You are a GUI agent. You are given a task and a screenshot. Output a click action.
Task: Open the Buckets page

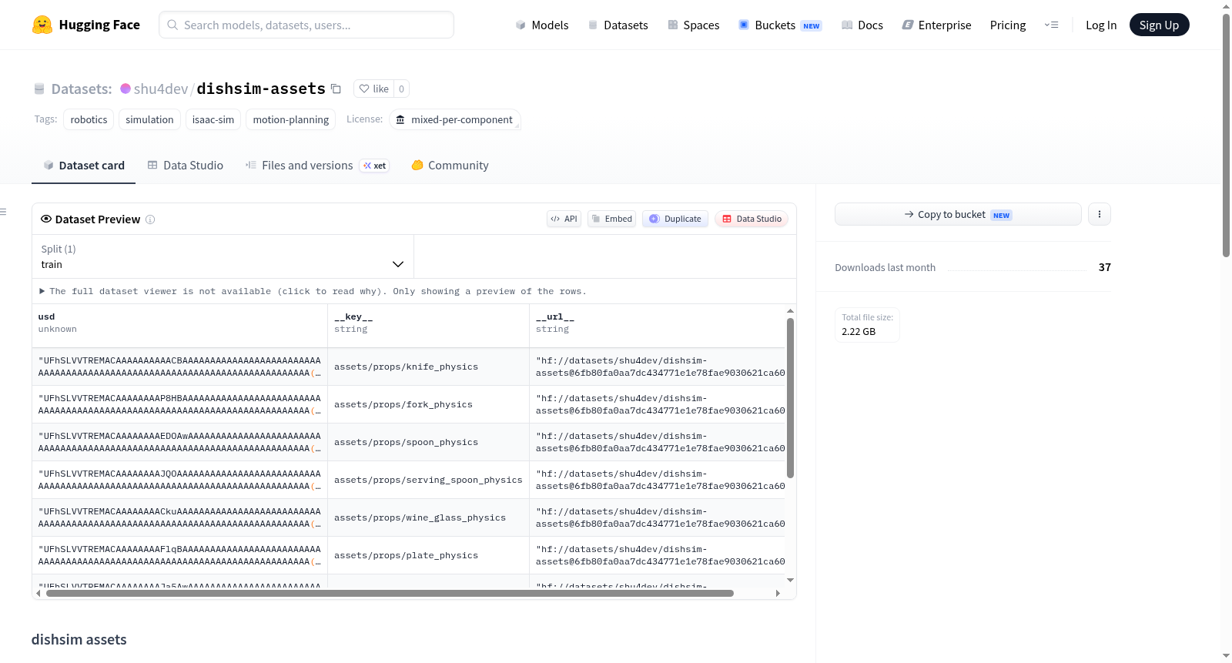pyautogui.click(x=780, y=25)
